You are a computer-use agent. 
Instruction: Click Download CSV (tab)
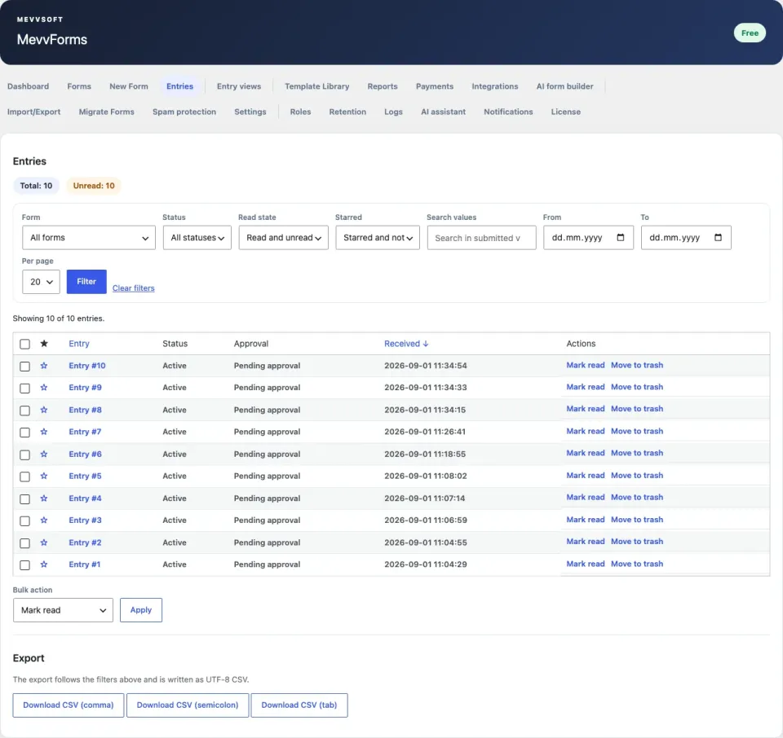pyautogui.click(x=299, y=705)
